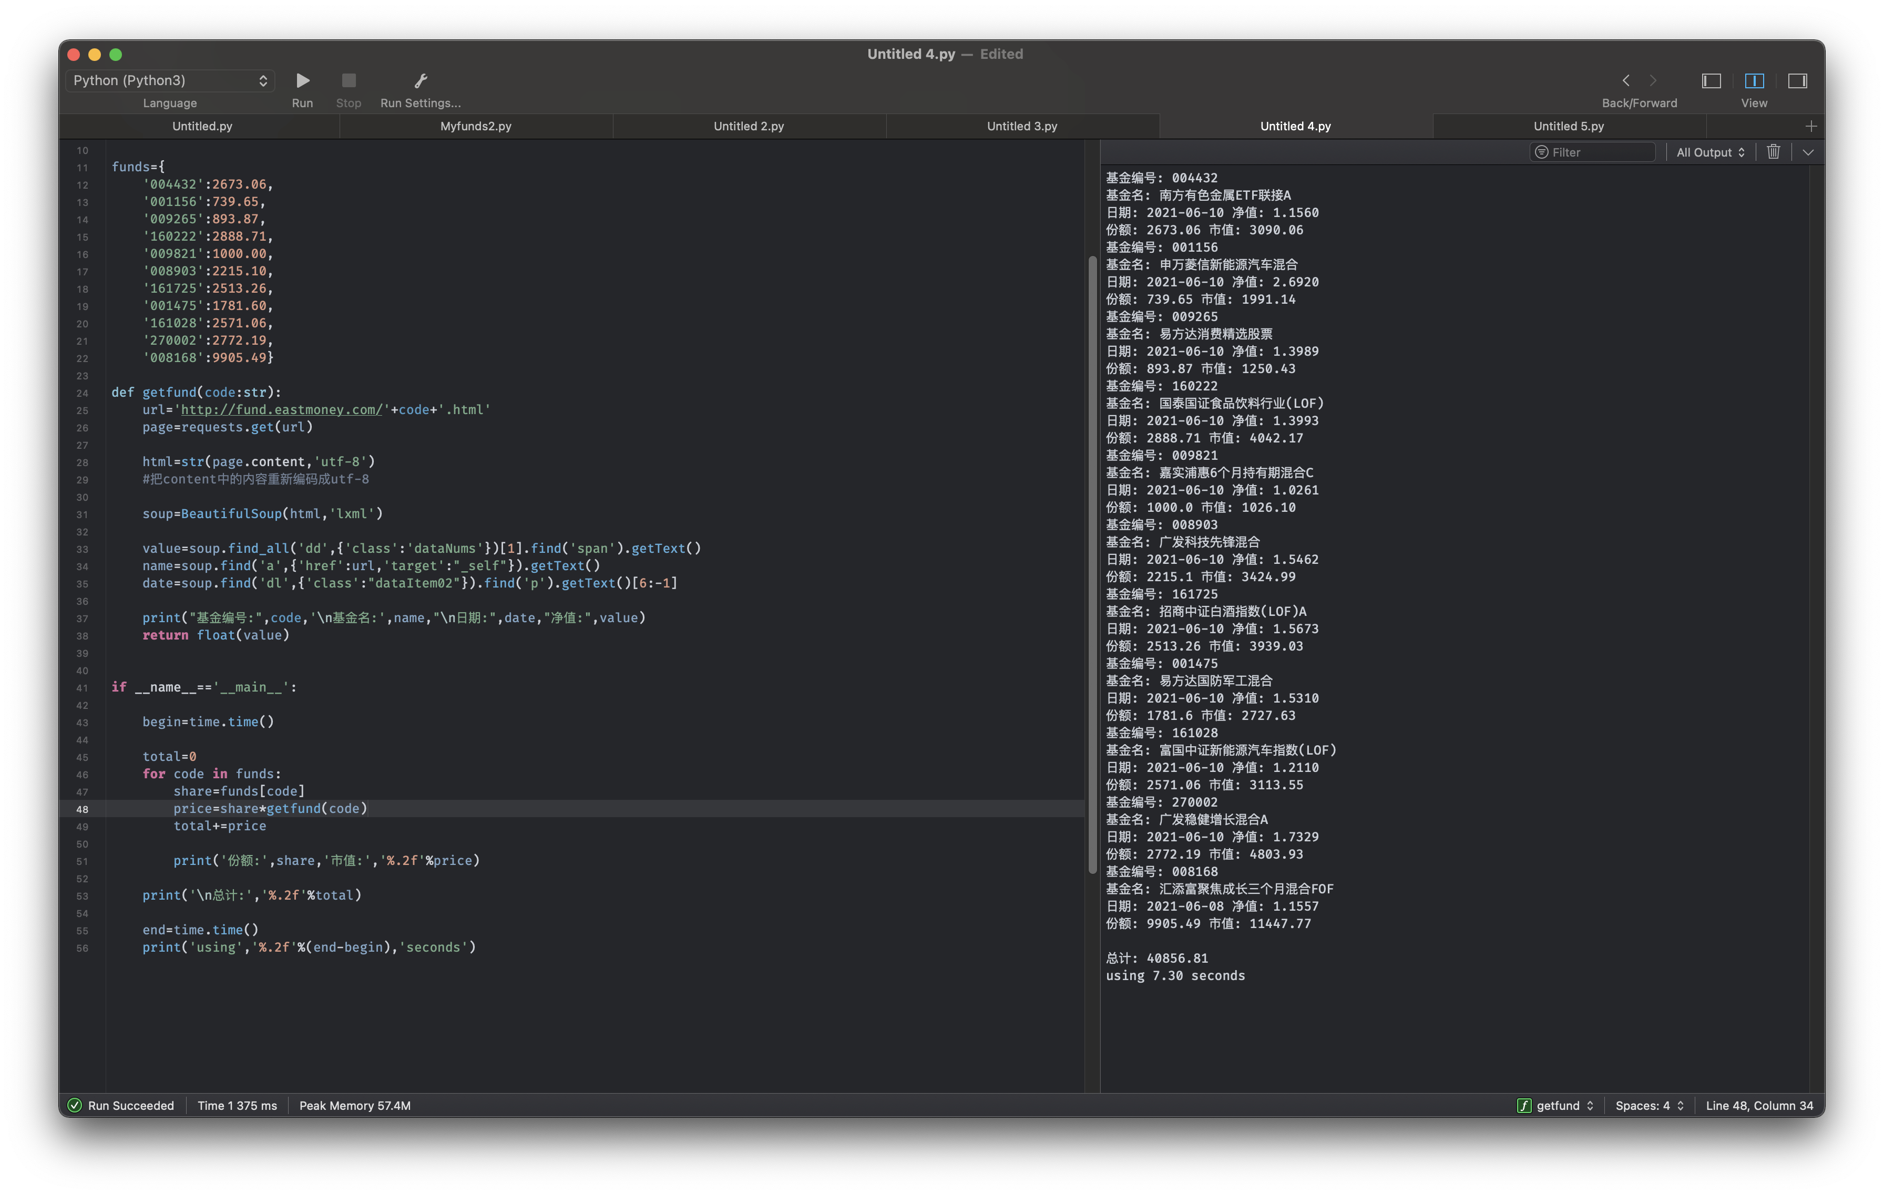
Task: Open Run Settings configuration panel
Action: (x=420, y=79)
